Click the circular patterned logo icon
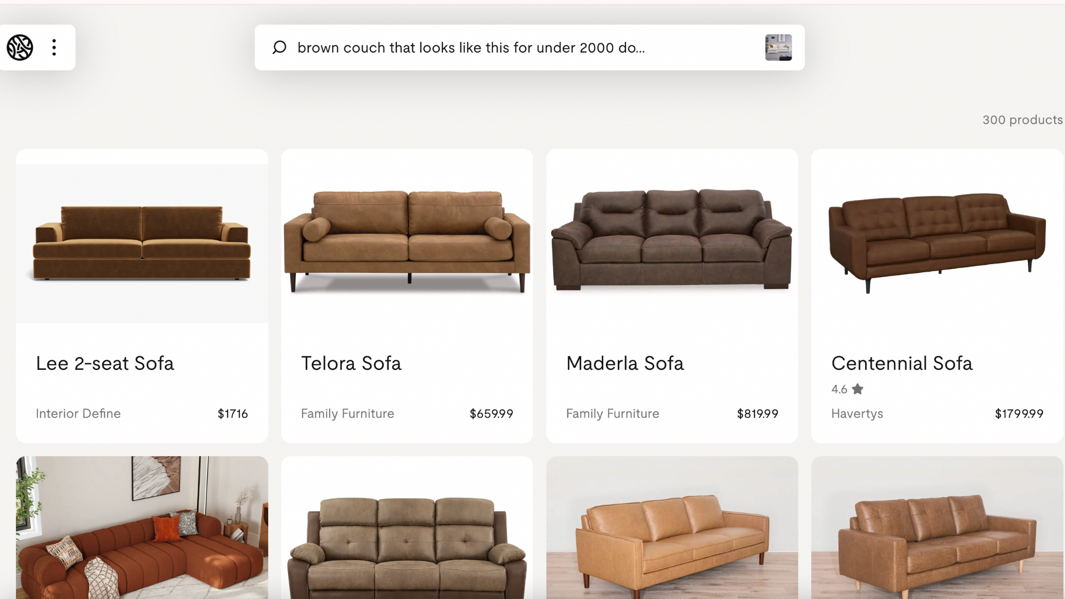 click(20, 47)
